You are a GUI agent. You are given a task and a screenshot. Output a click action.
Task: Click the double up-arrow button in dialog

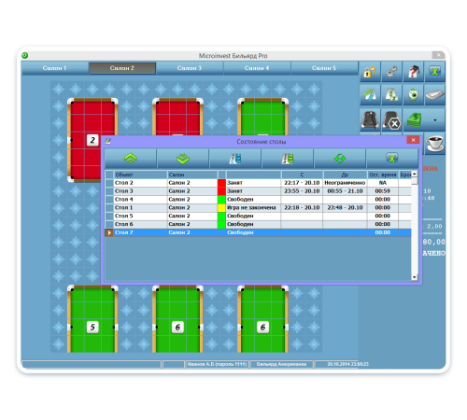point(131,159)
